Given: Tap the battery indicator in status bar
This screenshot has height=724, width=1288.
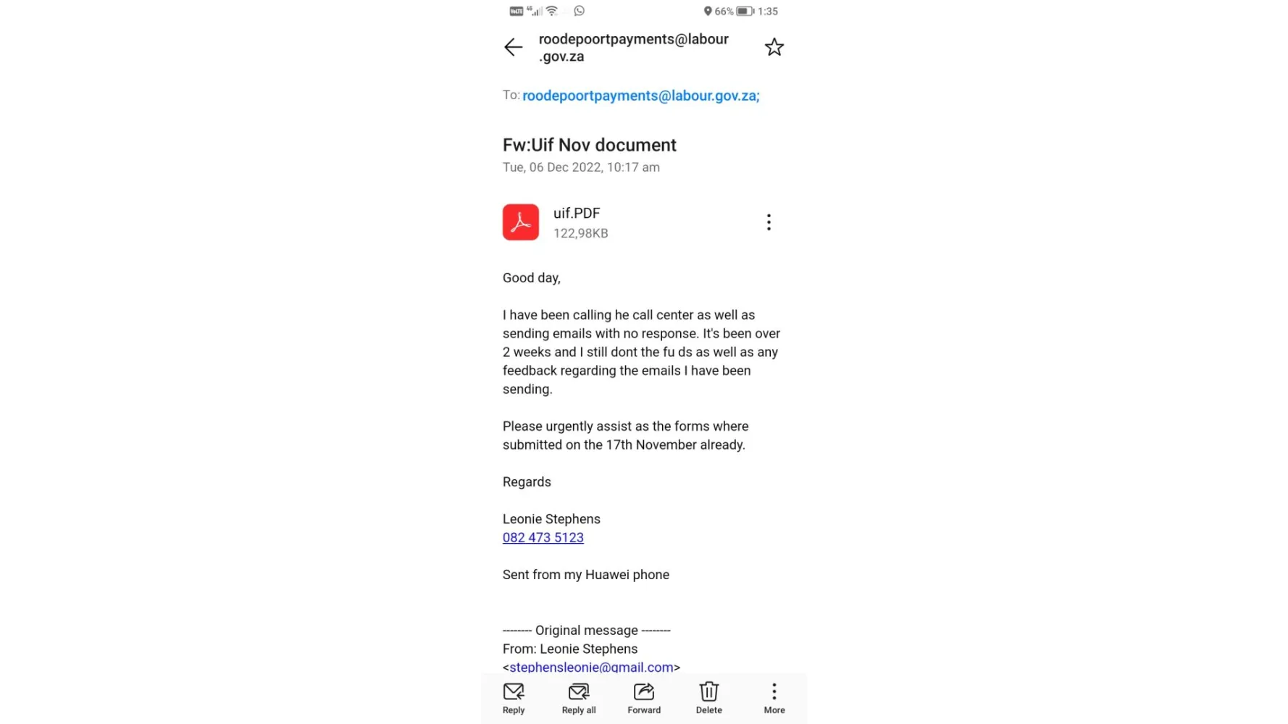Looking at the screenshot, I should [745, 11].
